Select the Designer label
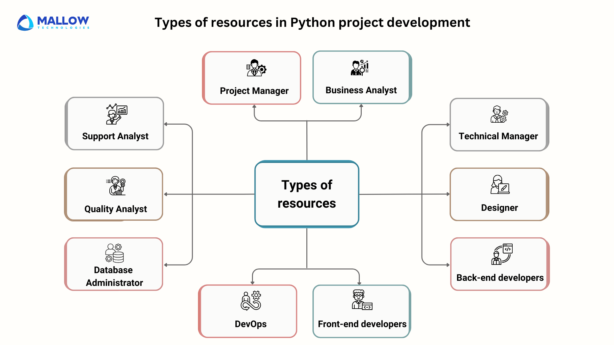The width and height of the screenshot is (614, 345). 499,208
